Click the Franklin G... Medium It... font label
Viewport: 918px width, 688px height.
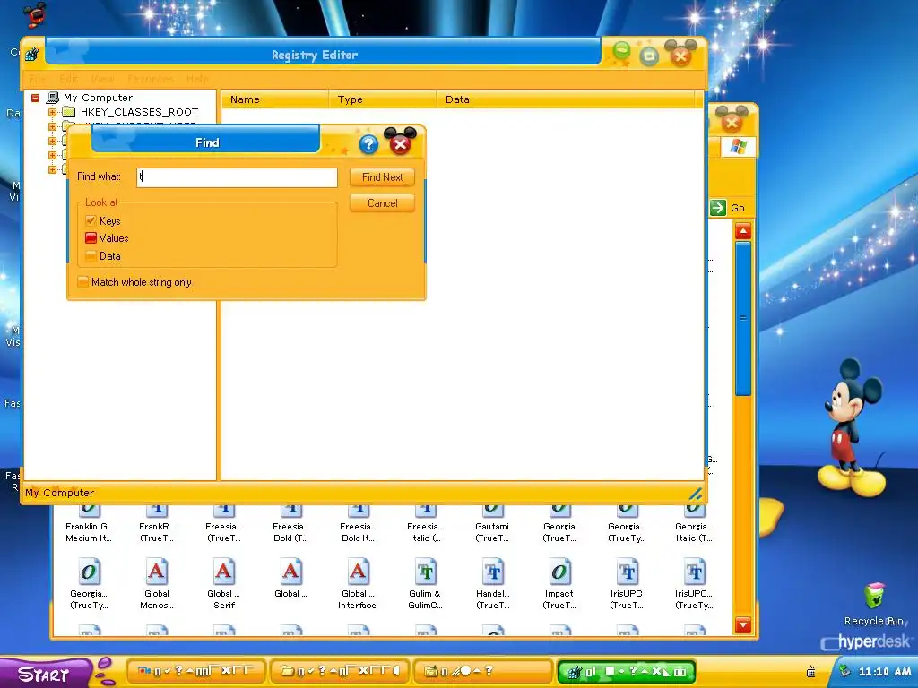[89, 532]
